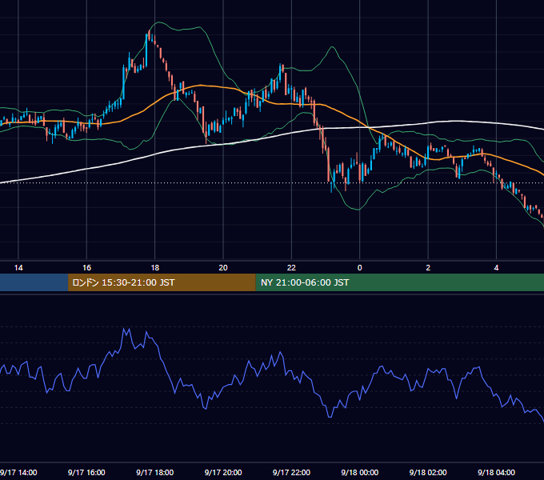This screenshot has width=544, height=480.
Task: Click the 9/17 16:00 date label
Action: pyautogui.click(x=86, y=472)
